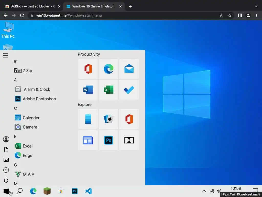Image resolution: width=262 pixels, height=197 pixels.
Task: Toggle the browser side panel
Action: 240,15
